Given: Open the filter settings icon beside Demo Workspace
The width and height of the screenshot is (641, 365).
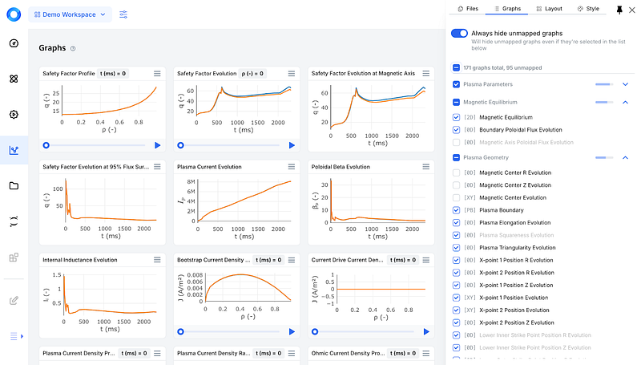Looking at the screenshot, I should click(123, 14).
